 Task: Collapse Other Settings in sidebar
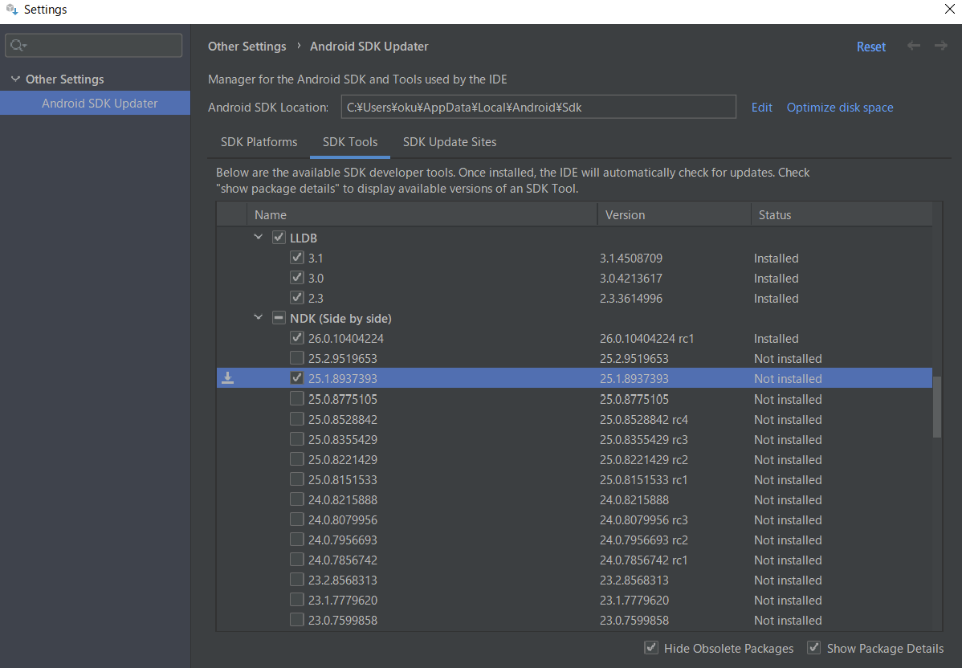[x=16, y=79]
